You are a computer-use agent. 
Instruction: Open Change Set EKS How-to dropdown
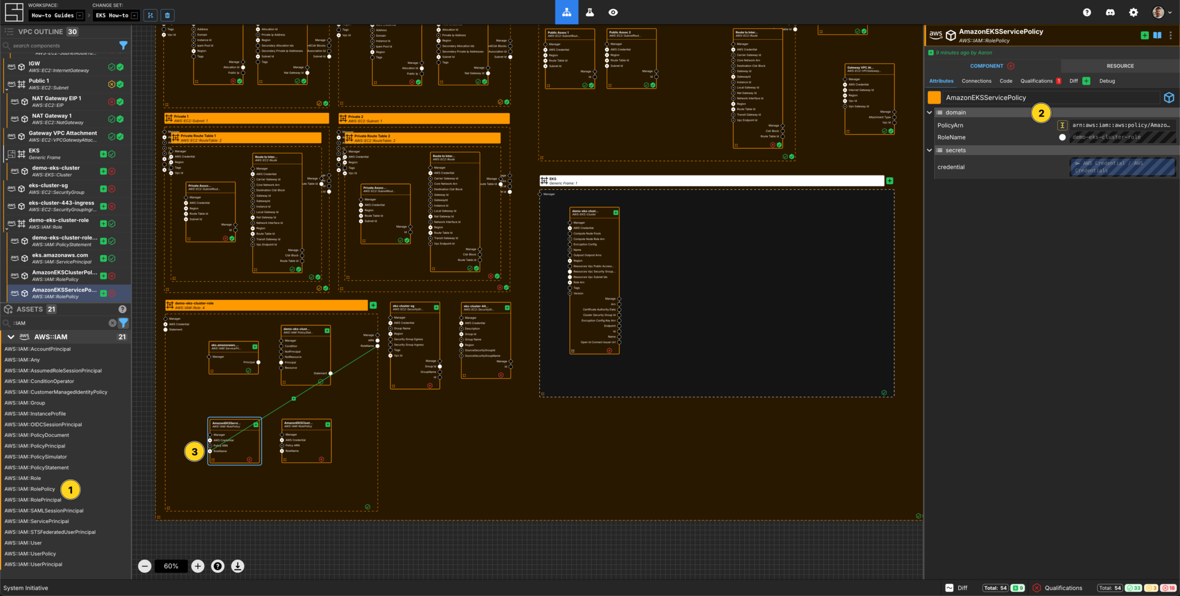(116, 15)
